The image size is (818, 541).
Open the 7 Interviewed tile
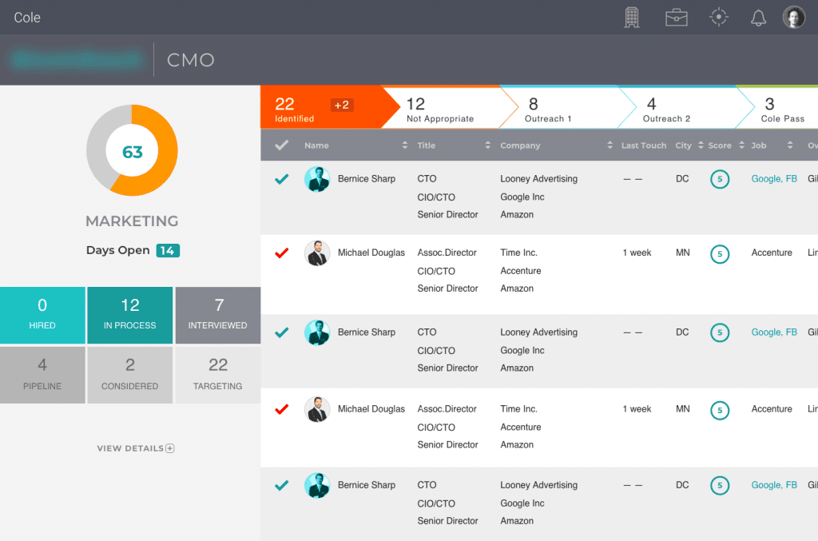(x=218, y=315)
